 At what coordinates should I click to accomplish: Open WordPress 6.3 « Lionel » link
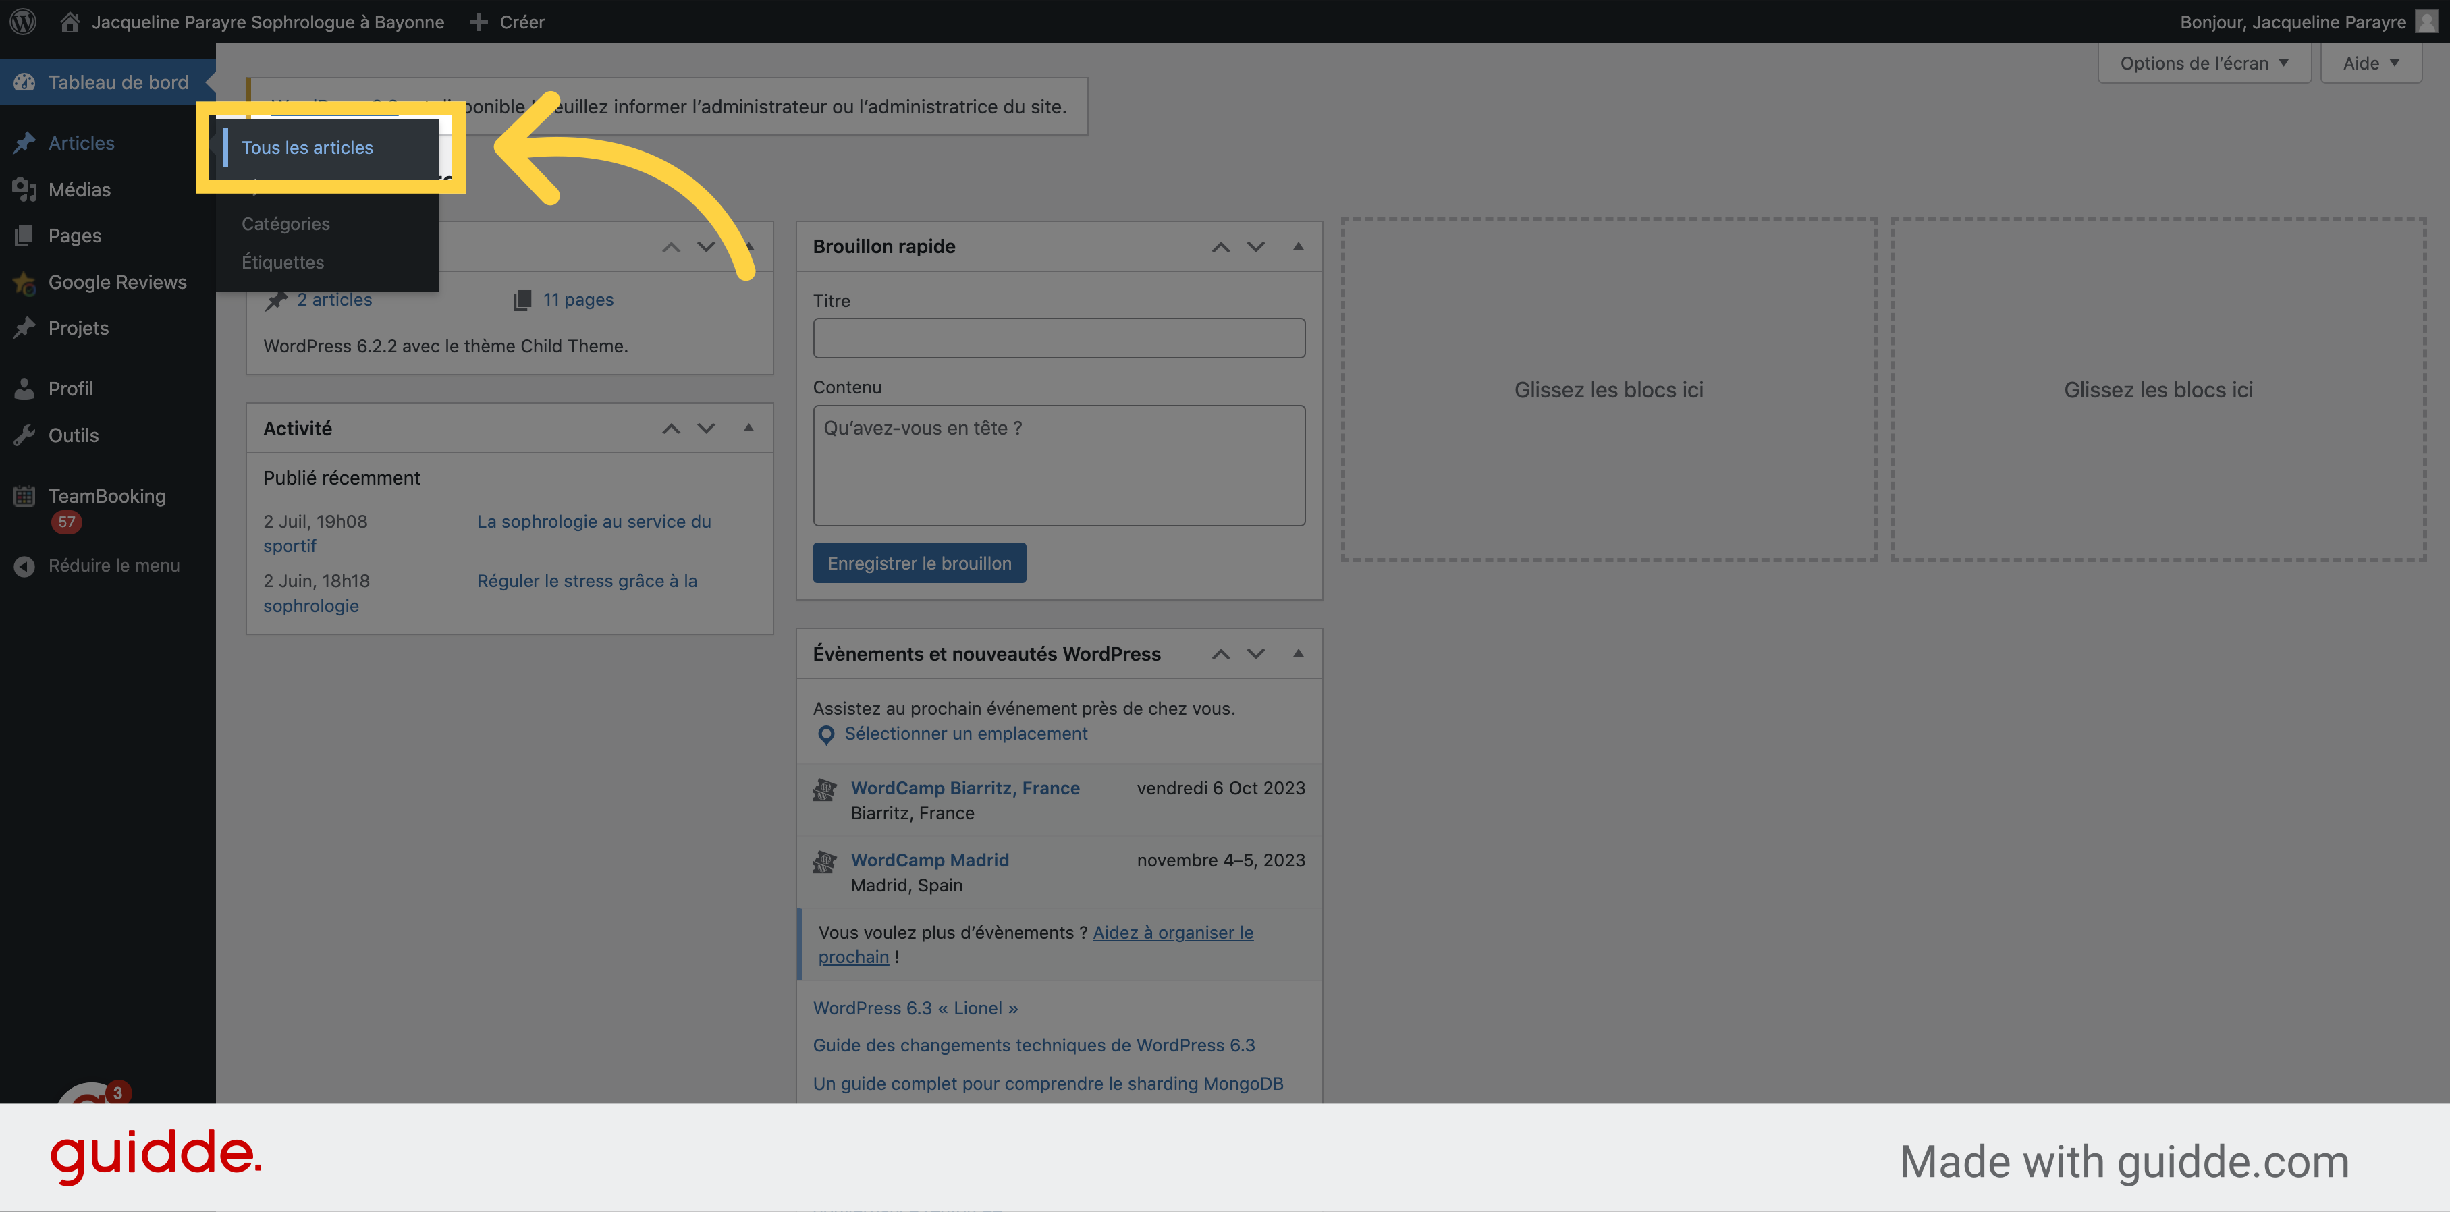pyautogui.click(x=915, y=1008)
